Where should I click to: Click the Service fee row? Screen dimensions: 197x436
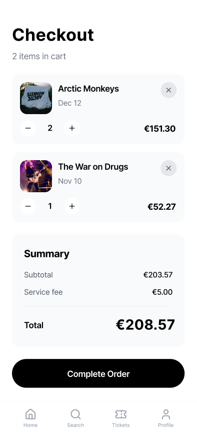click(x=98, y=292)
